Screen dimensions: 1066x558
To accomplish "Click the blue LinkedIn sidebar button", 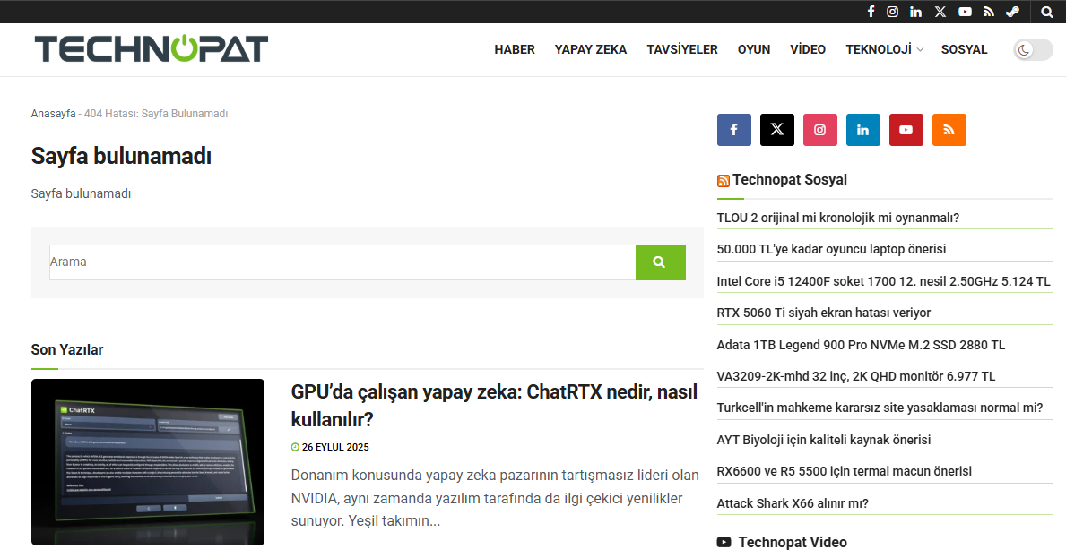I will point(862,130).
